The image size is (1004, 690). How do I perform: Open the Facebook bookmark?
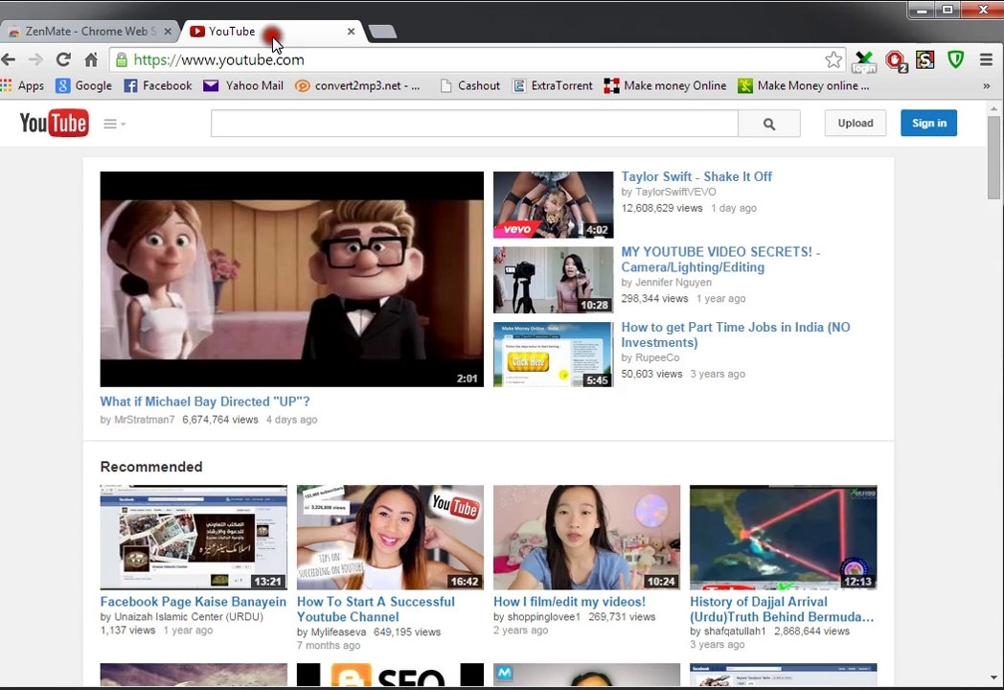click(x=157, y=86)
